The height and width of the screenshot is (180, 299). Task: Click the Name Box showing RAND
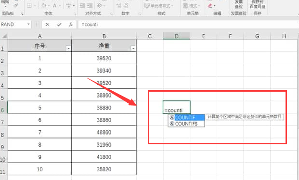pyautogui.click(x=13, y=25)
